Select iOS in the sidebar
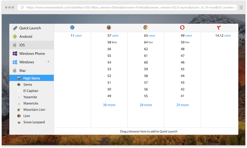 (x=31, y=45)
